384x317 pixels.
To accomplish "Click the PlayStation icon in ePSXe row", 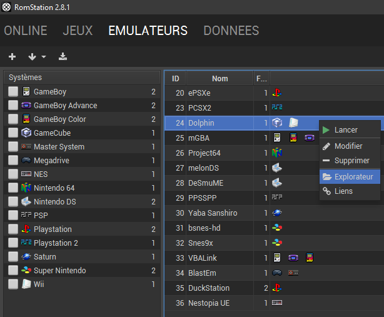I will (277, 93).
